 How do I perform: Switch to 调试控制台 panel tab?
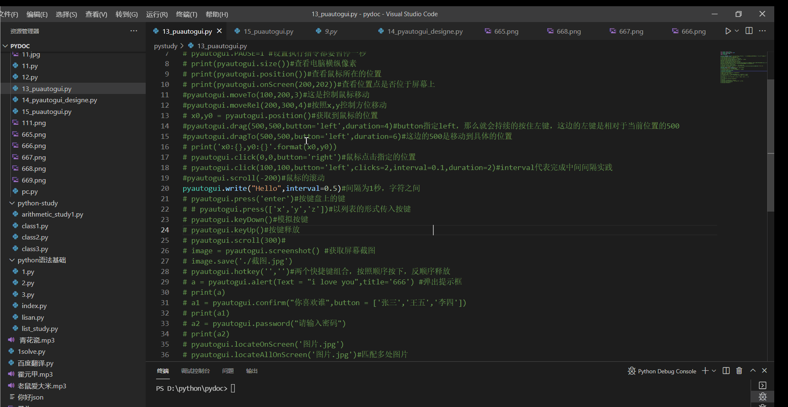click(x=195, y=371)
